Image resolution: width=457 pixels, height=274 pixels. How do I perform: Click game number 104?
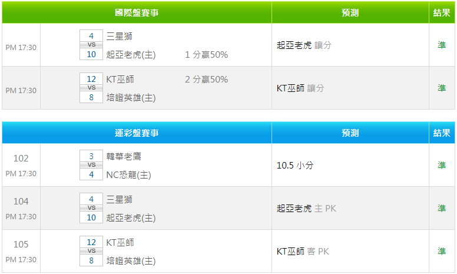click(x=21, y=201)
